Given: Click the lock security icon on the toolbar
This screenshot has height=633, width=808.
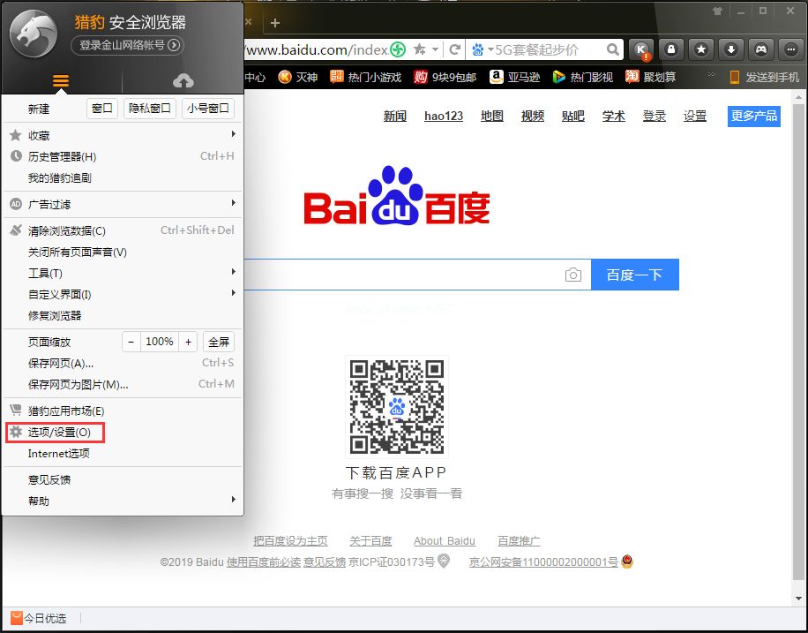Looking at the screenshot, I should tap(670, 50).
